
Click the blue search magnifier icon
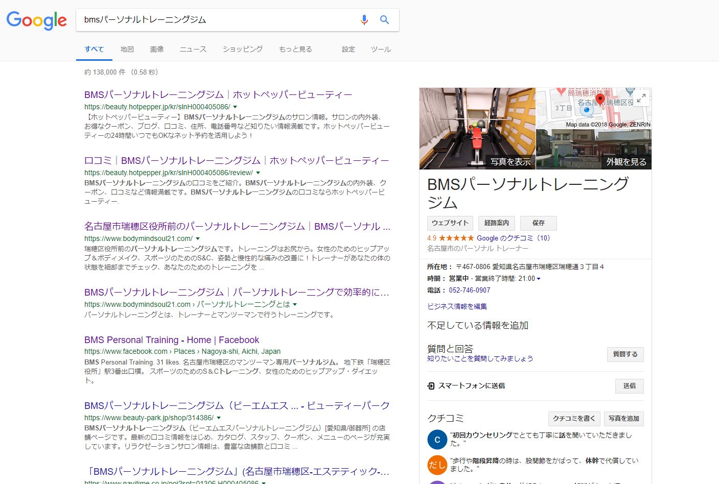click(385, 20)
